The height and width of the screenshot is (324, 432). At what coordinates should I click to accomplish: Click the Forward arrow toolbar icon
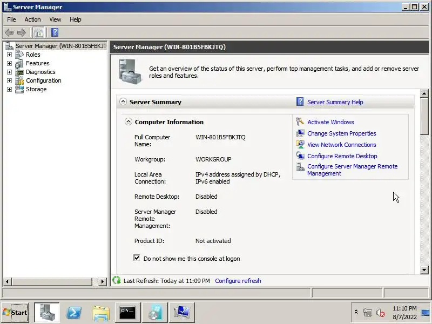pos(21,32)
